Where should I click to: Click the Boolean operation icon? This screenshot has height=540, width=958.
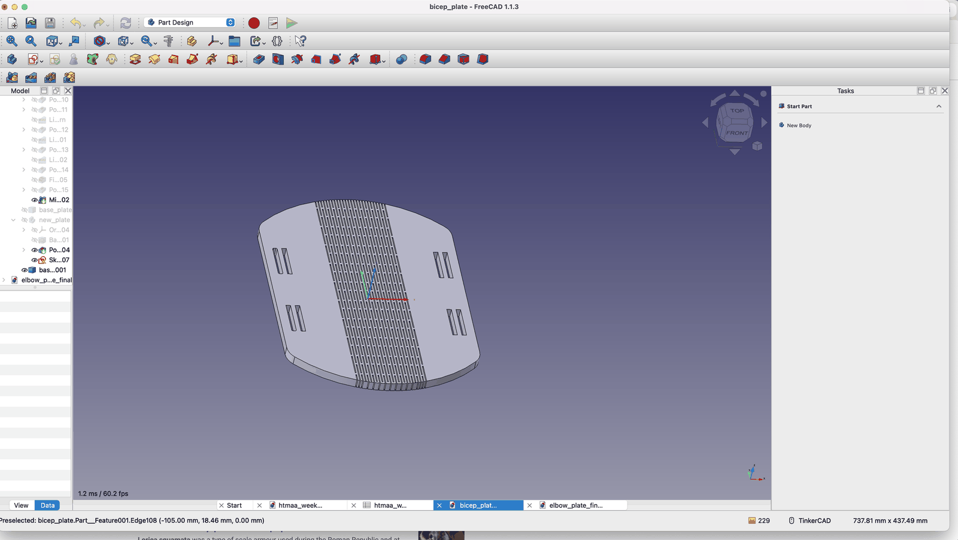[402, 59]
